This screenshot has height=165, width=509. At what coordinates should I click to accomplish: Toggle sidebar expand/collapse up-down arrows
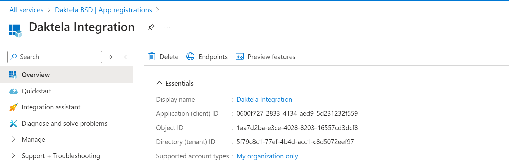click(110, 57)
